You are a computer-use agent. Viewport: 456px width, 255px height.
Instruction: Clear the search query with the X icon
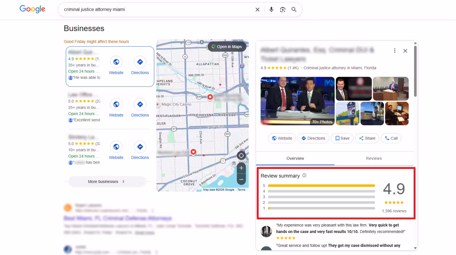[257, 9]
